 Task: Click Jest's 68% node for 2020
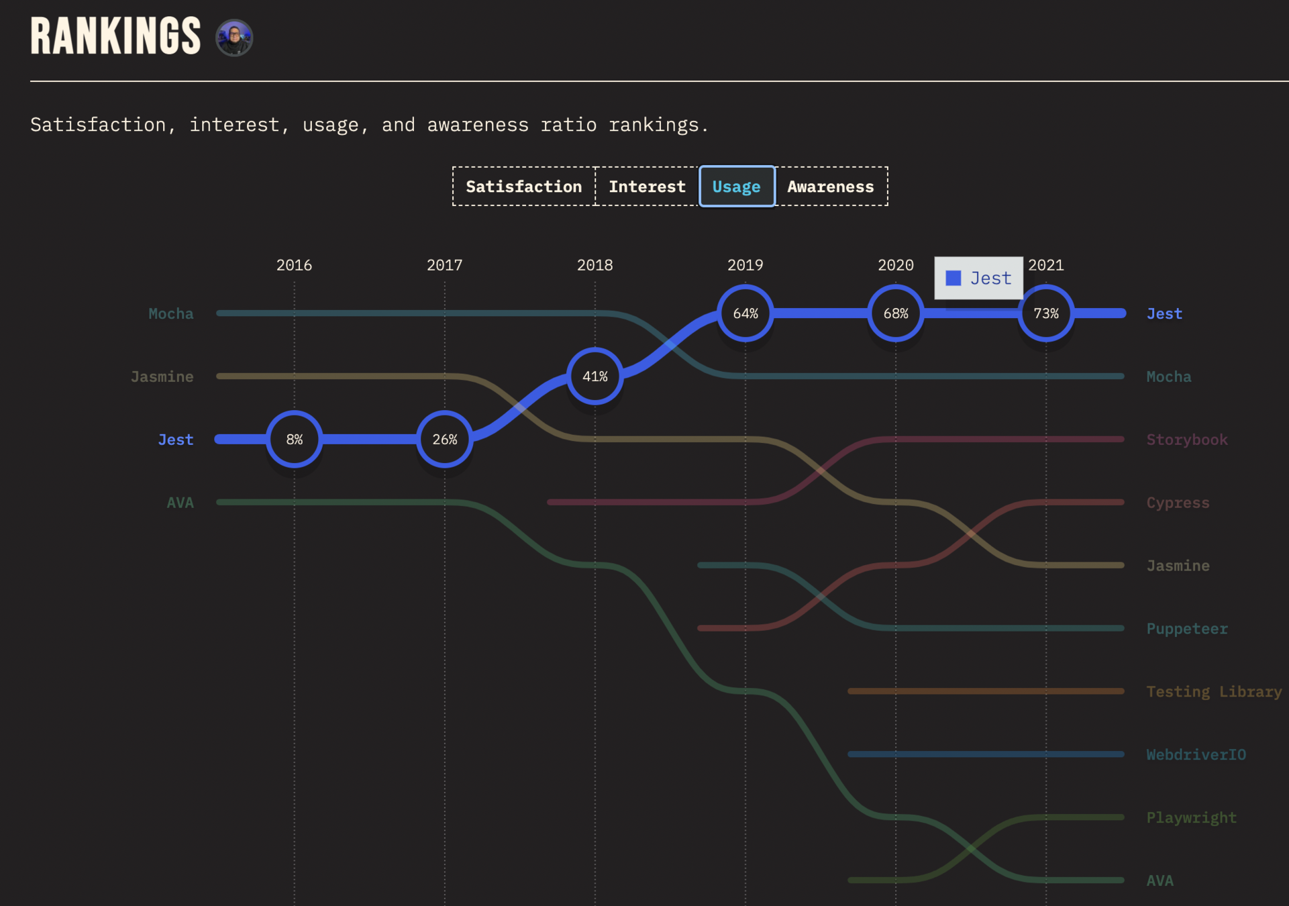pyautogui.click(x=896, y=313)
